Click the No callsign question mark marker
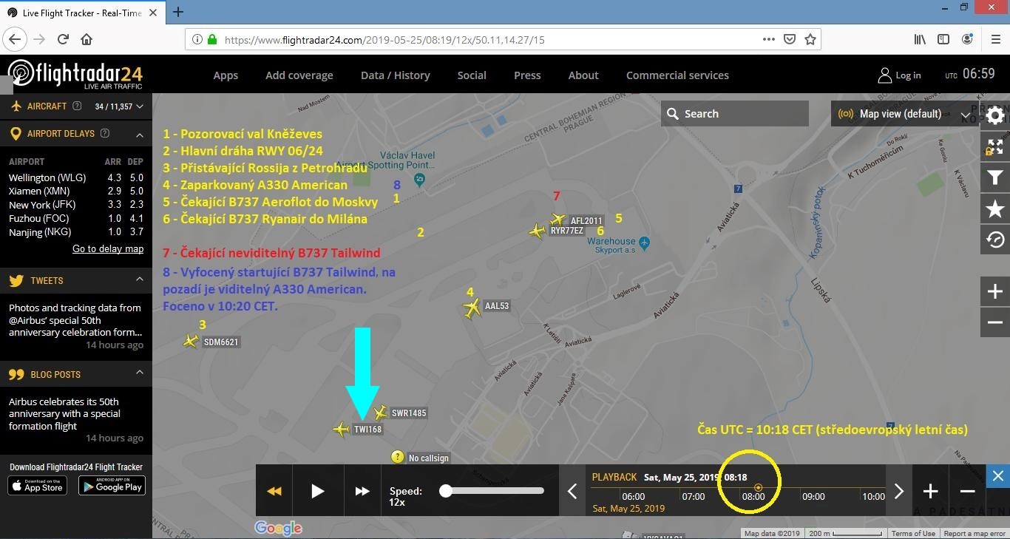The height and width of the screenshot is (539, 1010). click(398, 457)
